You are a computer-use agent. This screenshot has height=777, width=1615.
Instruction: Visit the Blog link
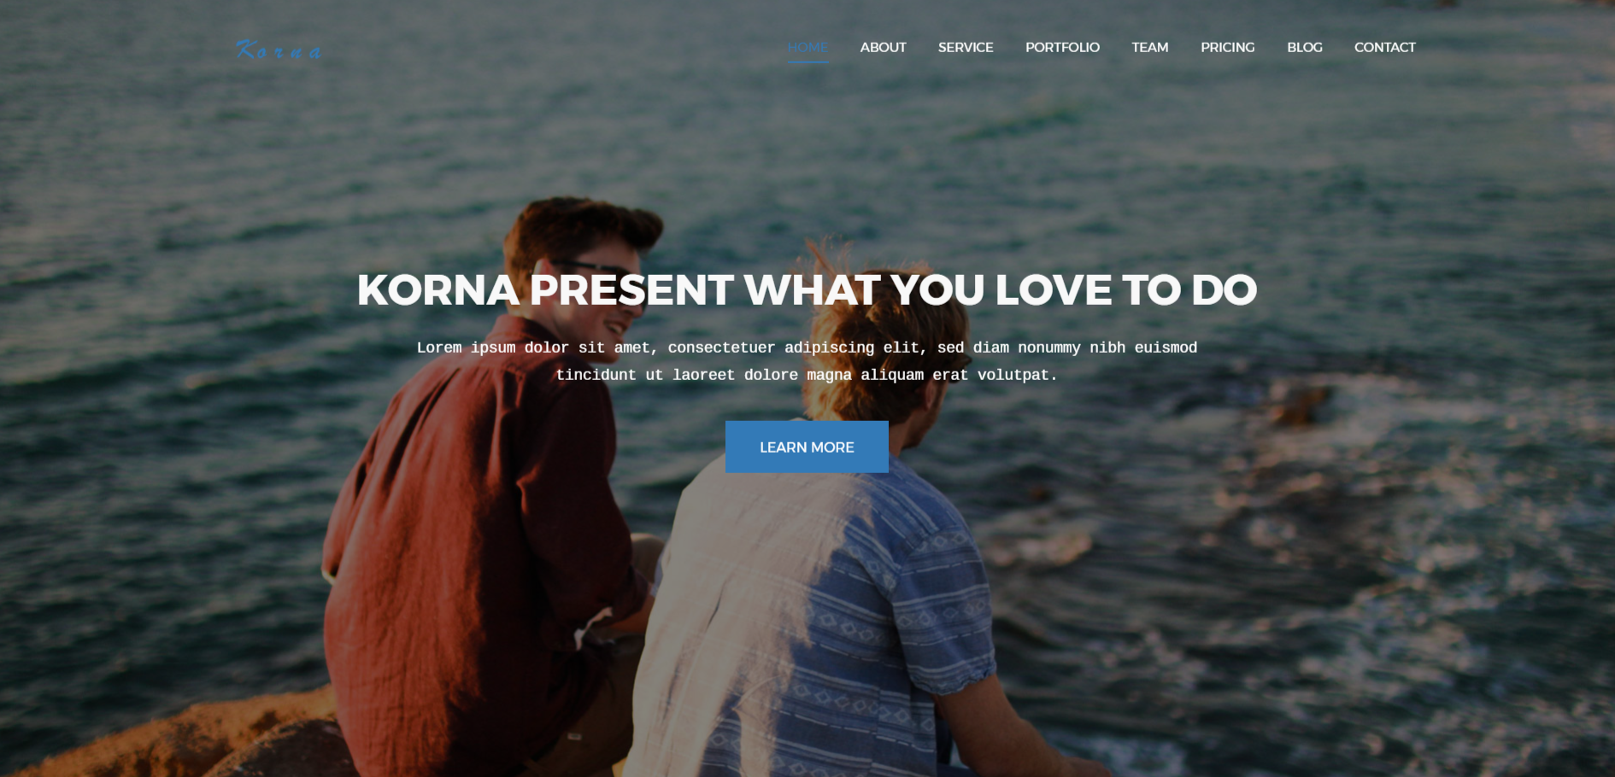coord(1304,47)
